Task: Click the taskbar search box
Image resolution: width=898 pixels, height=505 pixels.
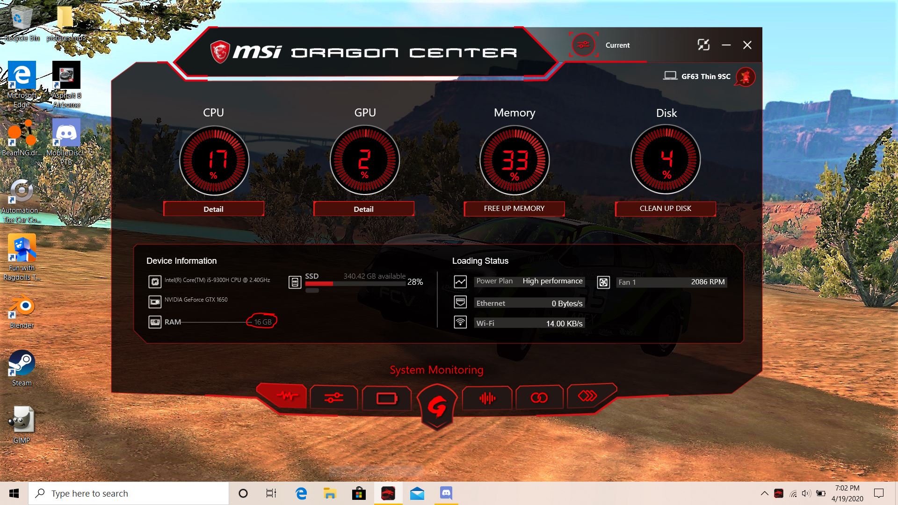Action: click(x=129, y=493)
